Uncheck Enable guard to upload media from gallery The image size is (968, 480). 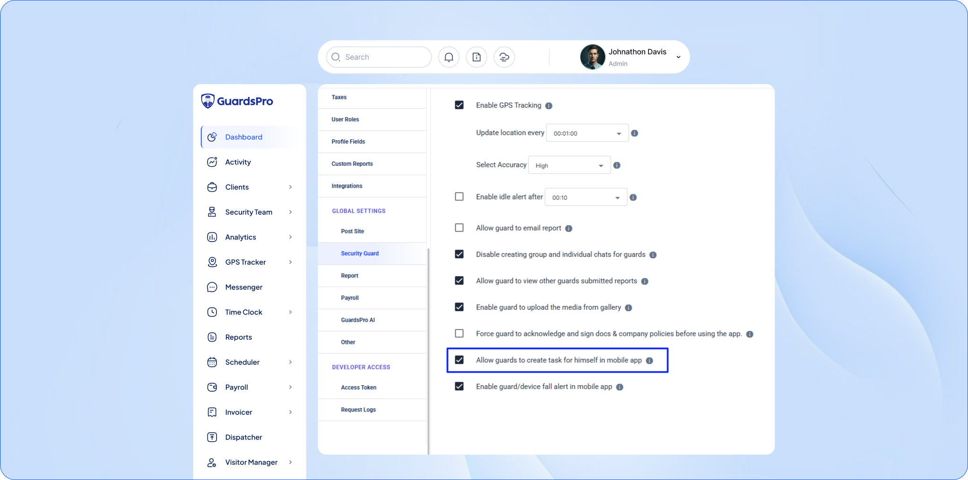tap(459, 307)
